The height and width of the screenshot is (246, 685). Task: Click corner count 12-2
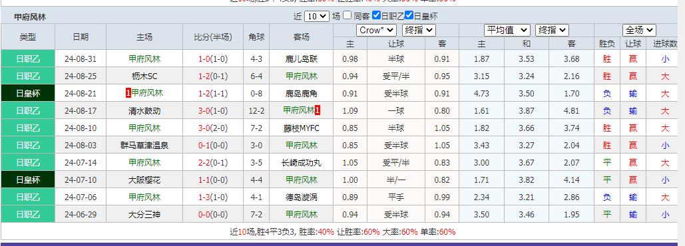tap(256, 111)
